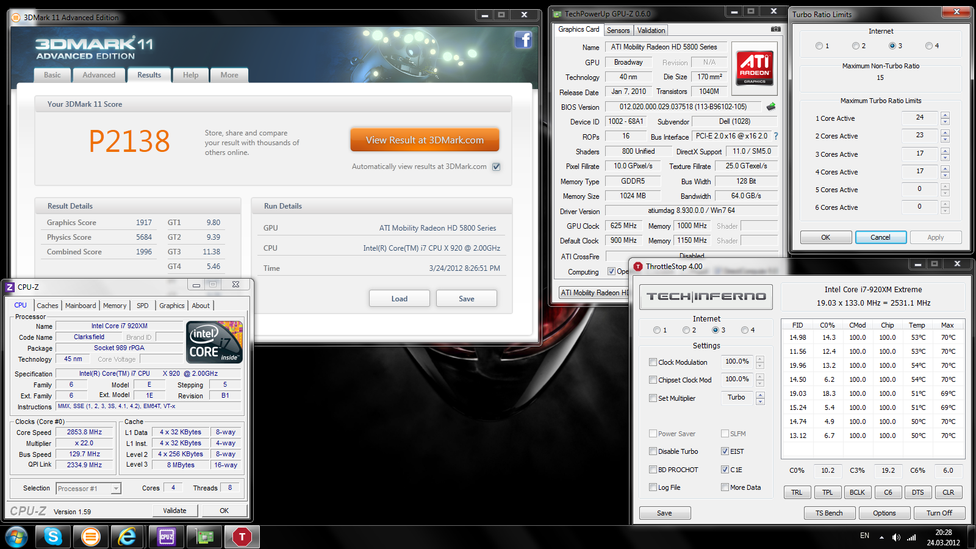Click the Intel Core i7 logo in CPU-Z

(x=215, y=342)
